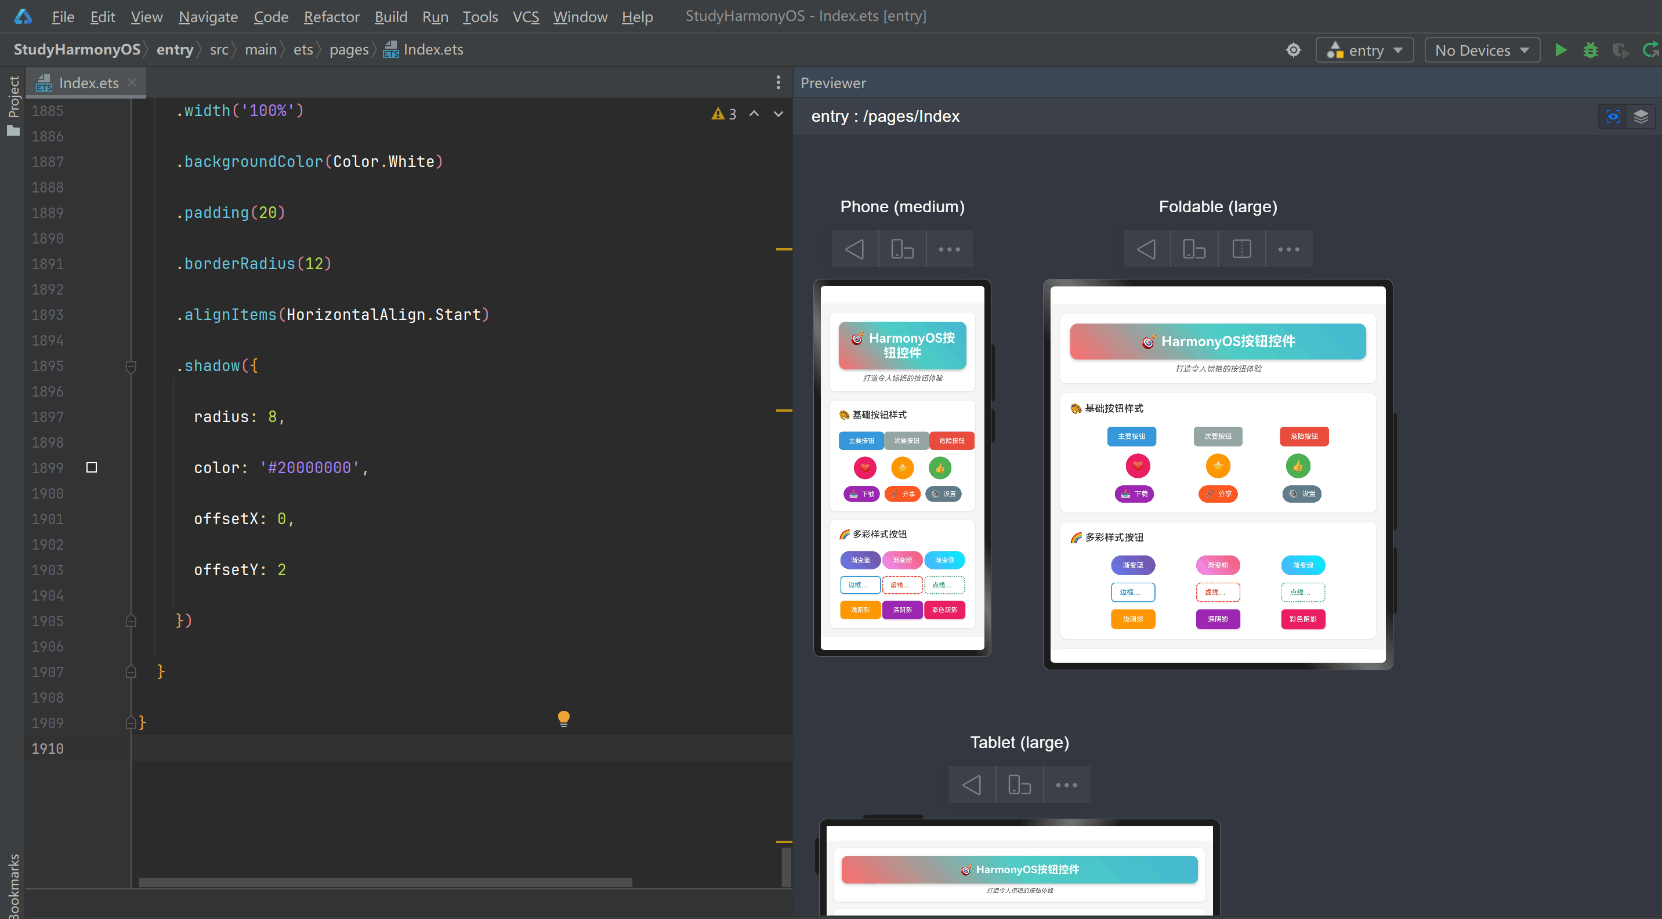Expand the No Devices dropdown

coord(1482,50)
